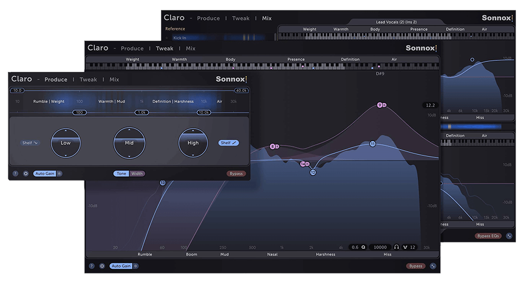
Task: Select EQ band node 14 on the curve
Action: coord(303,164)
